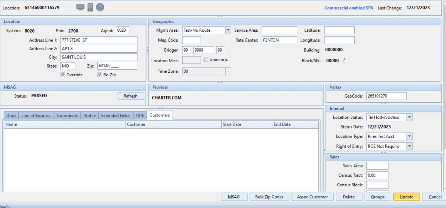Click the Assoc Customer button

[312, 197]
